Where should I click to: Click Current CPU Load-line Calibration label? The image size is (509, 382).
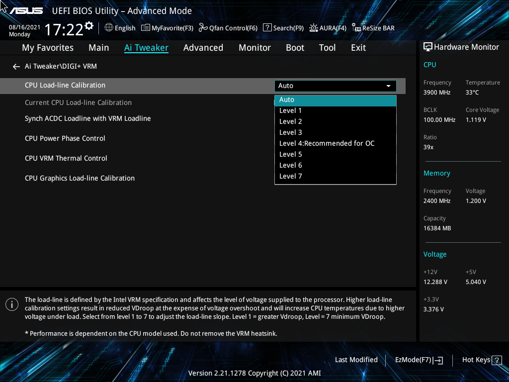[x=78, y=102]
